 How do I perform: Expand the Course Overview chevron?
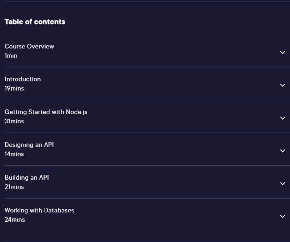click(x=283, y=52)
